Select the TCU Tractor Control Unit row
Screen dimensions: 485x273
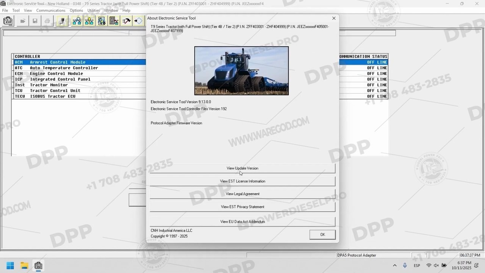tap(80, 91)
